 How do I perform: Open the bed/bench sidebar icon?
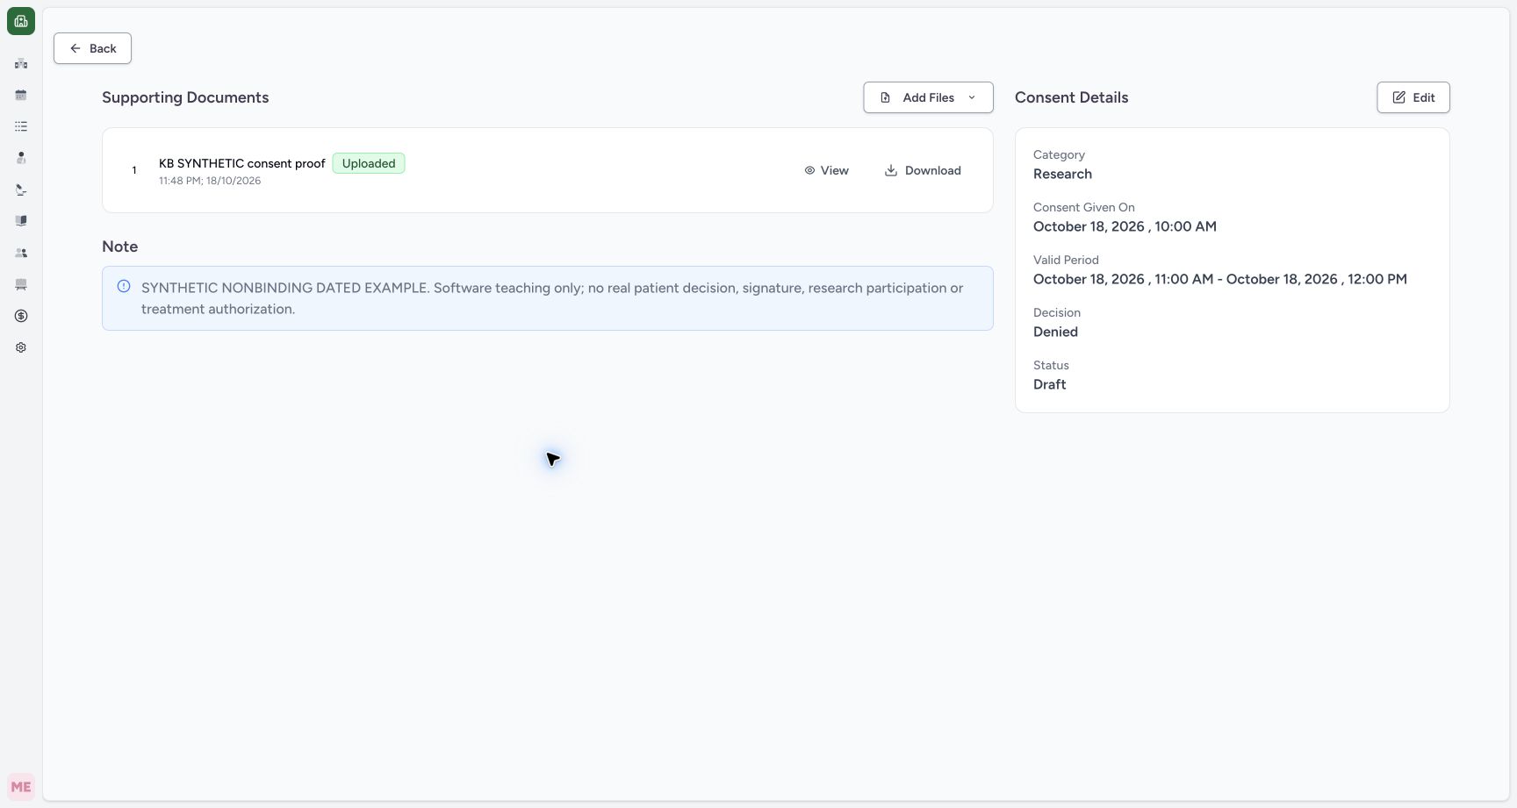coord(21,284)
